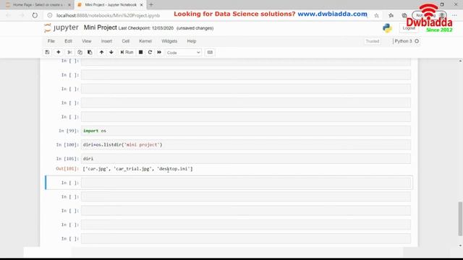
Task: Insert a cell below with plus icon
Action: click(58, 52)
